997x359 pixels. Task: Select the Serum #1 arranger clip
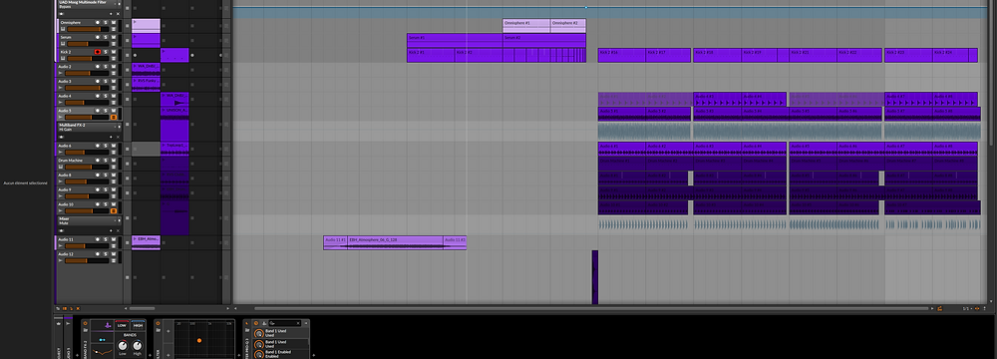coord(455,41)
